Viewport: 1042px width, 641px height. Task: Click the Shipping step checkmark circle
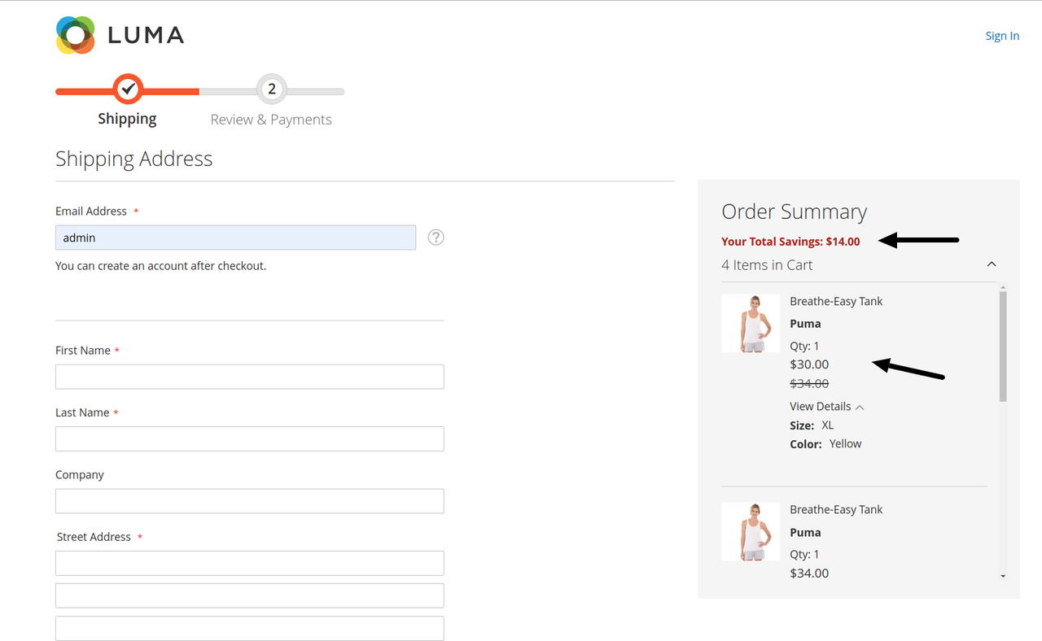(128, 89)
